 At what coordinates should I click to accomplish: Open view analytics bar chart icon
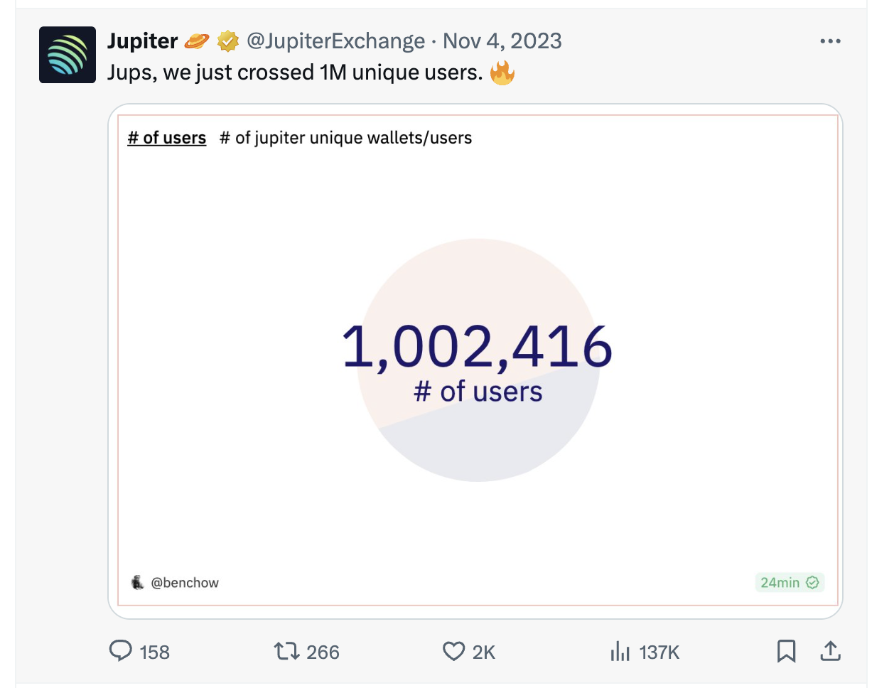click(x=620, y=651)
